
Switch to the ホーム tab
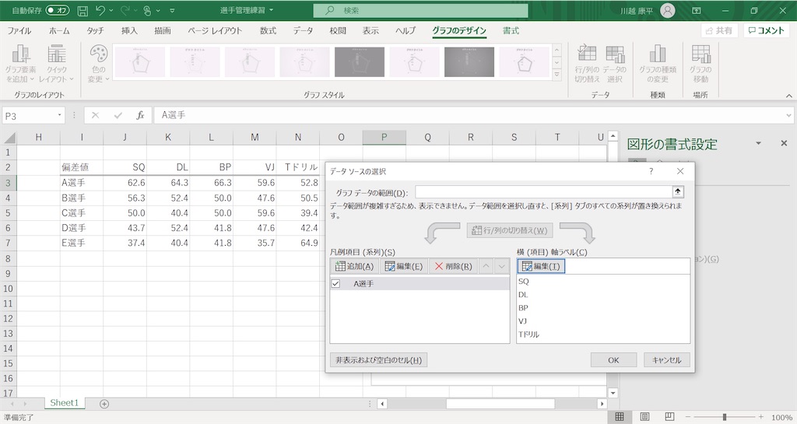59,30
